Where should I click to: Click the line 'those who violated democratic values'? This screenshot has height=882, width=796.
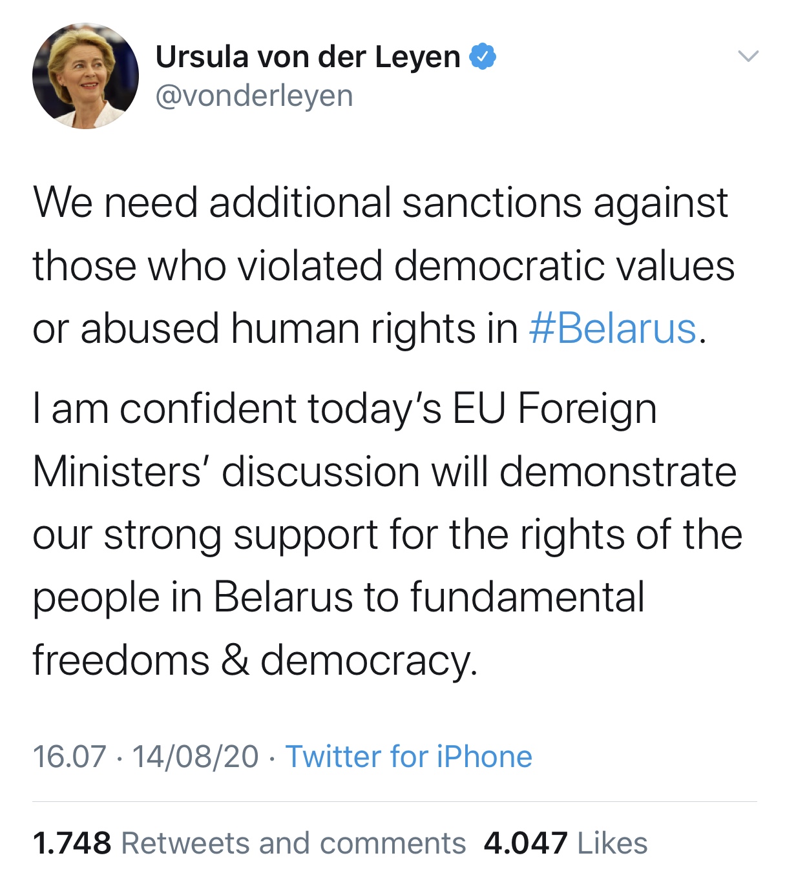click(383, 266)
